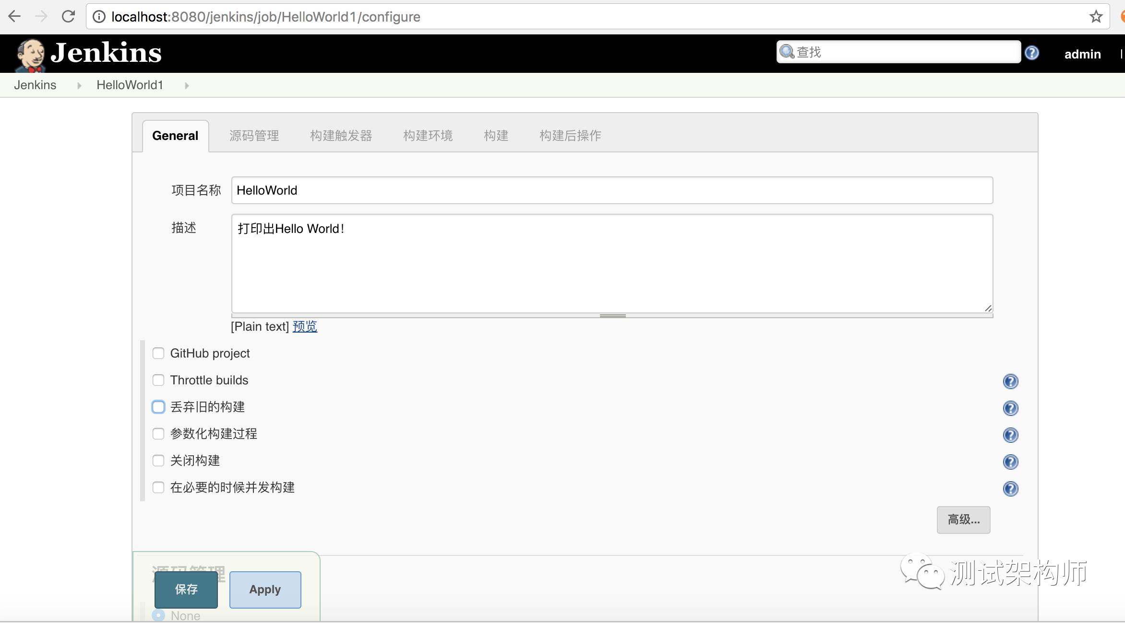
Task: Go to the HelloWorld1 breadcrumb link
Action: [x=130, y=85]
